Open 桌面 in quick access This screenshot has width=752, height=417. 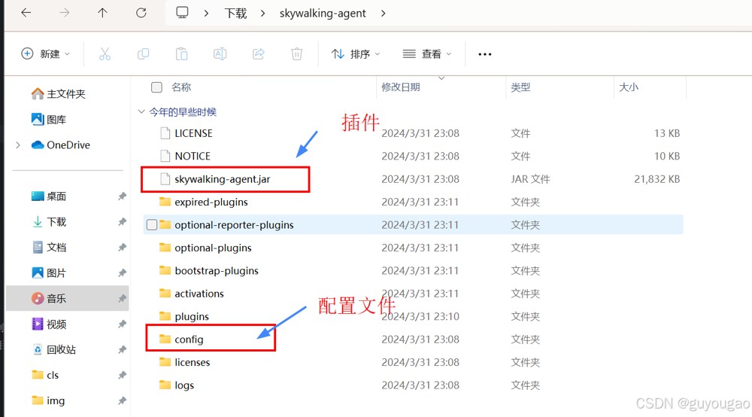(x=48, y=196)
